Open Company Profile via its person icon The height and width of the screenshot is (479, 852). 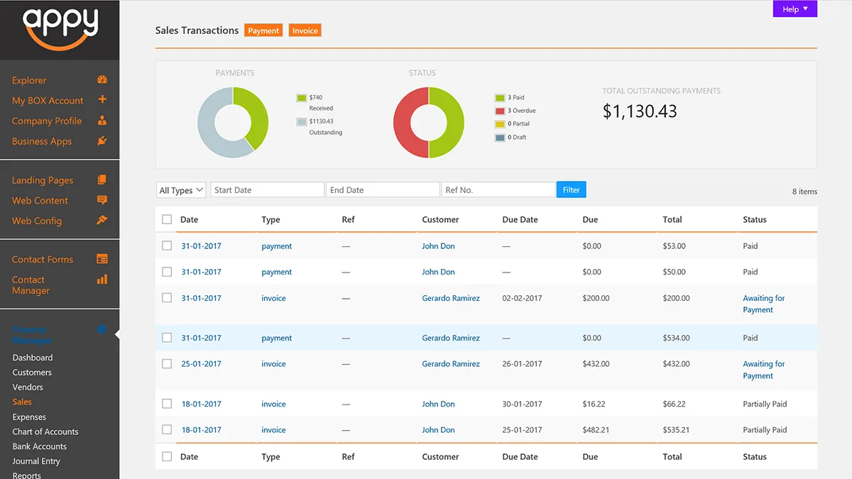pos(102,121)
